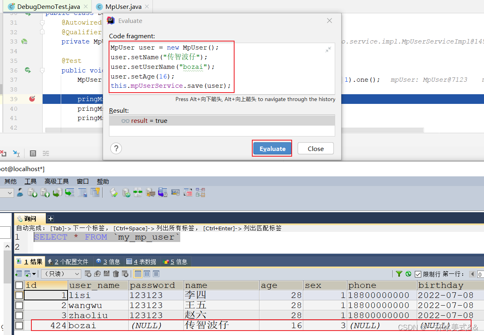Click the help question mark in Evaluate dialog
Image resolution: width=484 pixels, height=335 pixels.
pos(116,148)
